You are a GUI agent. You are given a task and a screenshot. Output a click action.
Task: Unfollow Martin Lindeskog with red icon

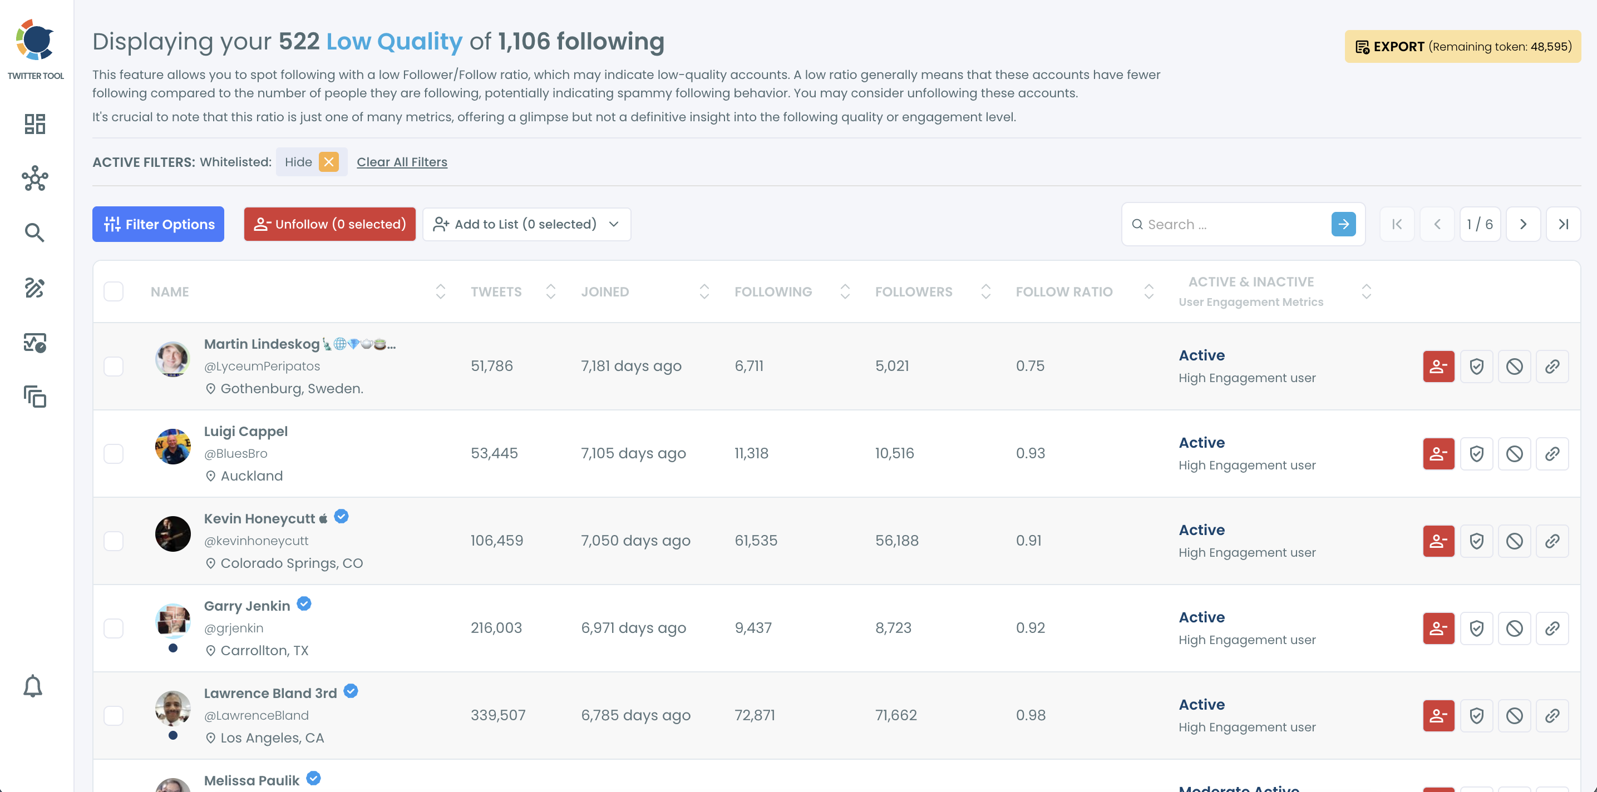[1438, 367]
